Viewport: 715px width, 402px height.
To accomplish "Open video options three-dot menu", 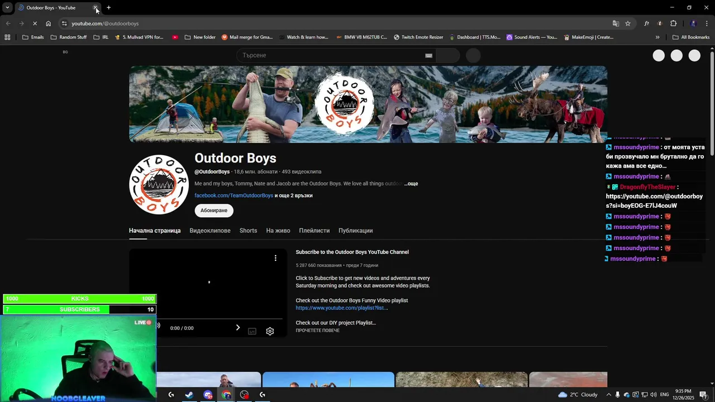I will pyautogui.click(x=275, y=258).
